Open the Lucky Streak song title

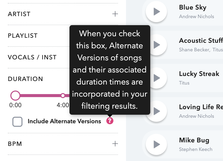click(x=199, y=74)
